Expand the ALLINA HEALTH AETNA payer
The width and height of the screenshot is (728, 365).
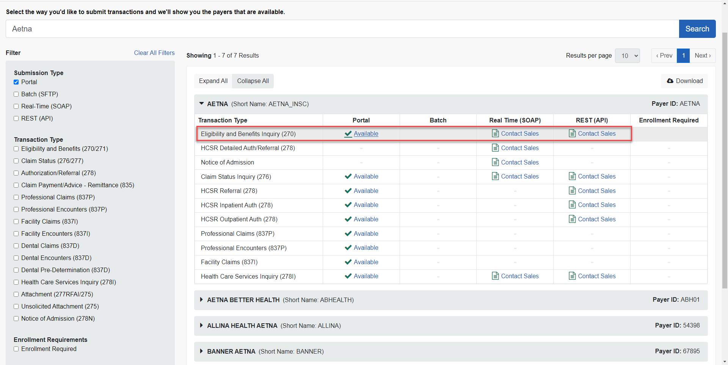point(201,326)
